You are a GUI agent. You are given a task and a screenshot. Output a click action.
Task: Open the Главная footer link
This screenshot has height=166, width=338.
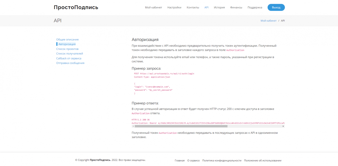coord(180,160)
